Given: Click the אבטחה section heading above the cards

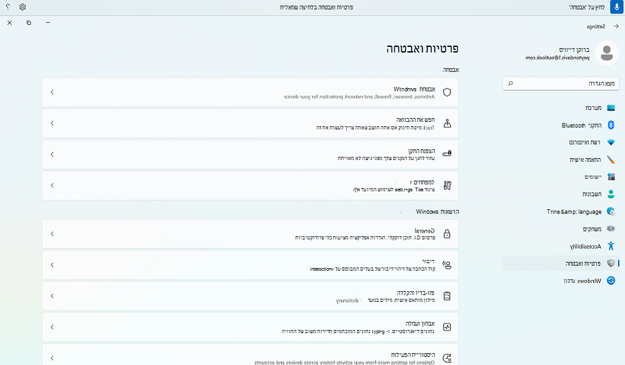Looking at the screenshot, I should tap(451, 70).
